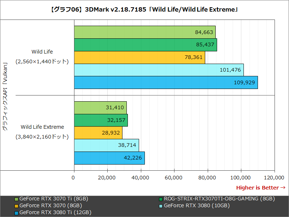Expand the Wild Life group label
This screenshot has width=289, height=217.
point(42,52)
